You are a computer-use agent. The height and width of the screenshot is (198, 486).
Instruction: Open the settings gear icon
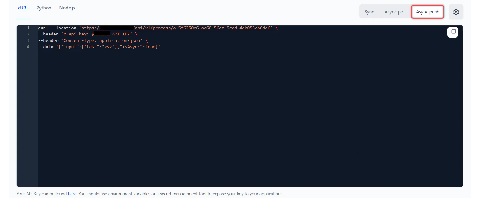(456, 12)
